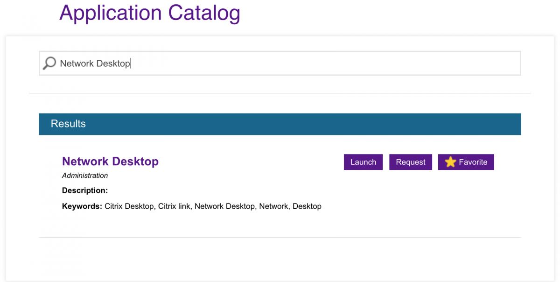This screenshot has height=282, width=560.
Task: Add Network Desktop to favorites via the Favorite button
Action: 466,162
